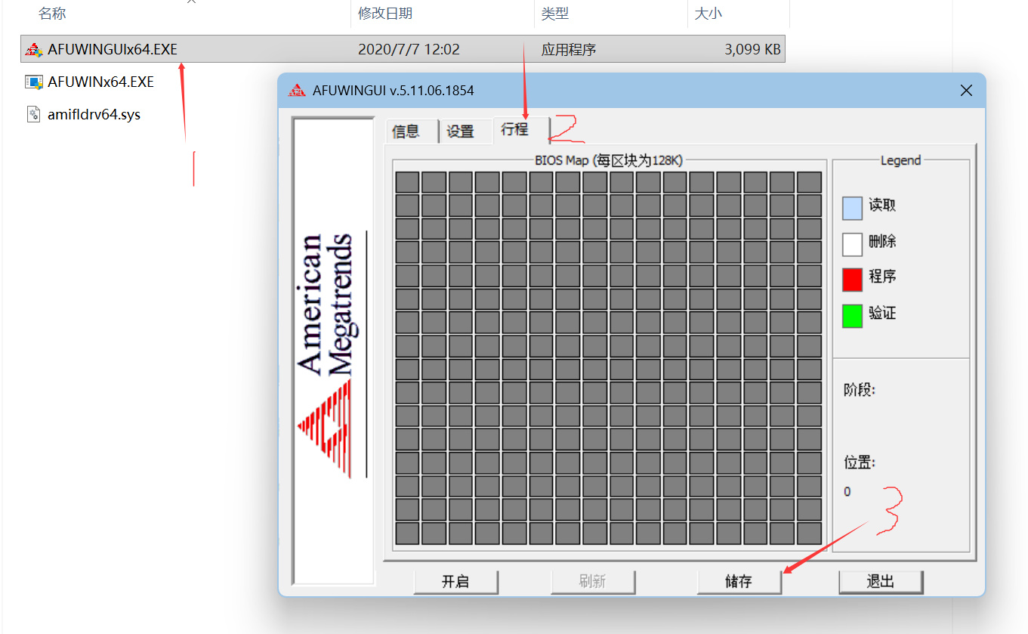Click the green 验证 legend swatch
The image size is (1028, 634).
[x=852, y=316]
